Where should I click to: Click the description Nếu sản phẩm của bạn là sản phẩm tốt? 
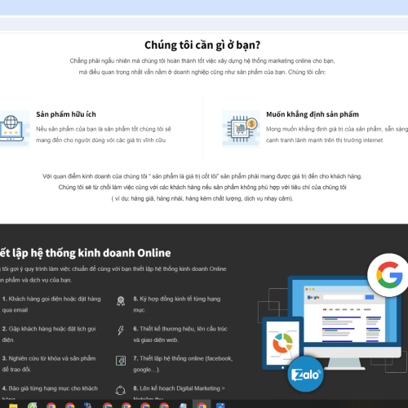104,135
